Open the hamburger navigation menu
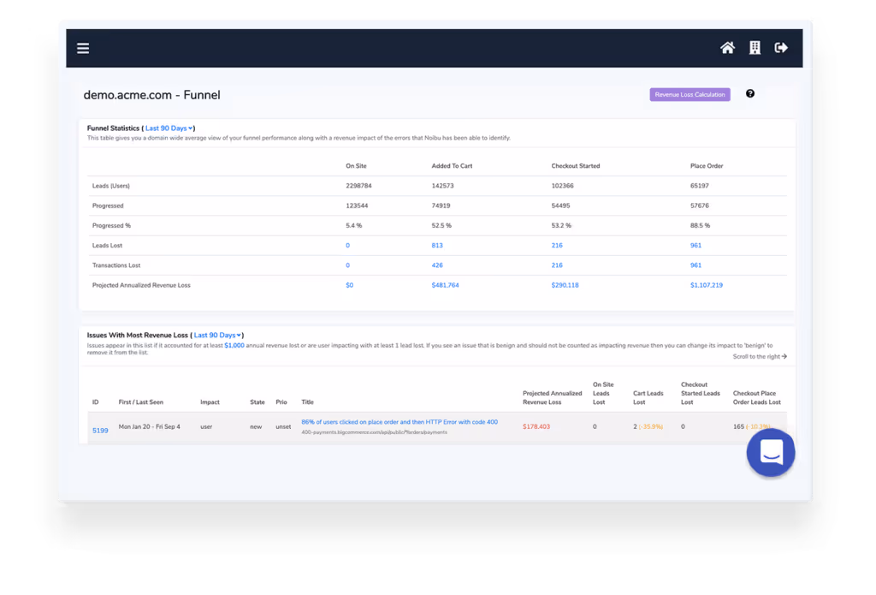 (83, 48)
